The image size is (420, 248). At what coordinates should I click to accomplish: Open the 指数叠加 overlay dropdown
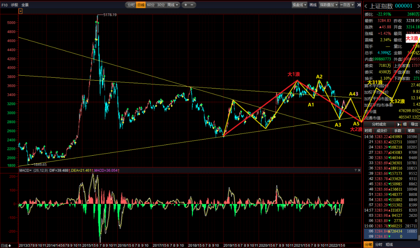pos(329,5)
